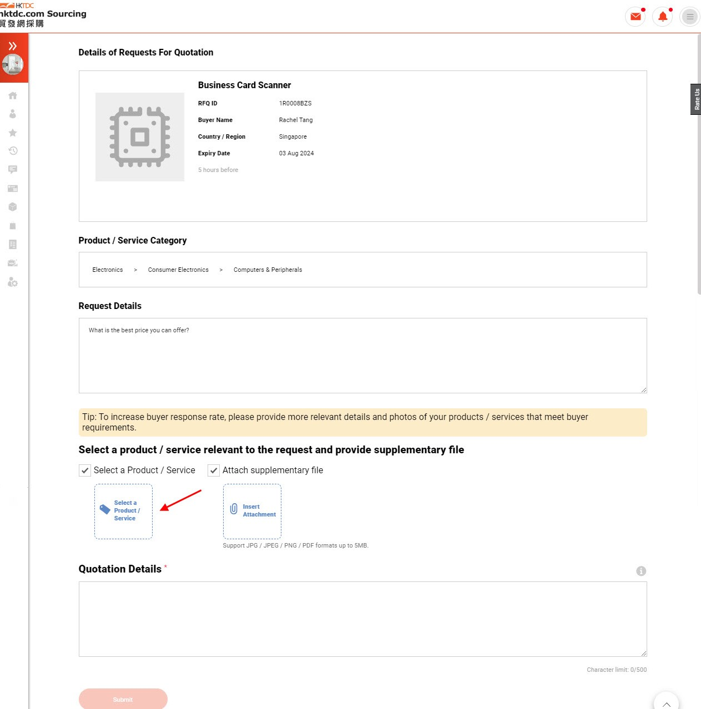Image resolution: width=701 pixels, height=709 pixels.
Task: Open the shopping bag icon in the sidebar
Action: pos(13,226)
